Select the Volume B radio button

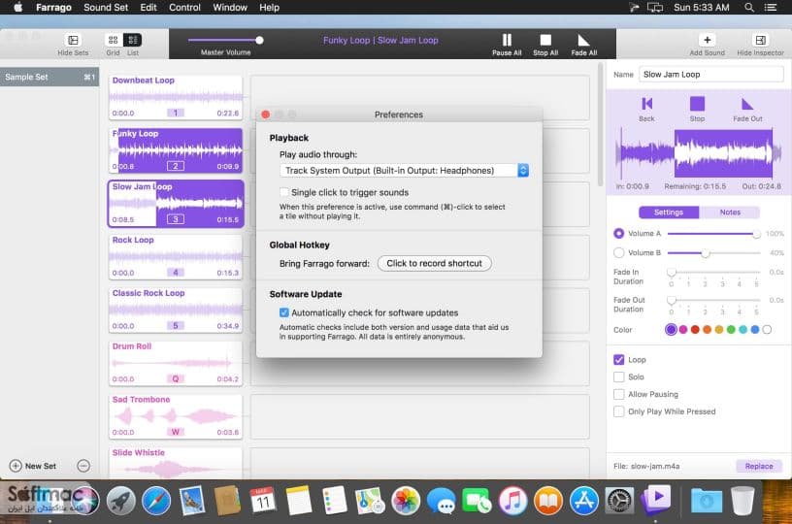(x=619, y=252)
